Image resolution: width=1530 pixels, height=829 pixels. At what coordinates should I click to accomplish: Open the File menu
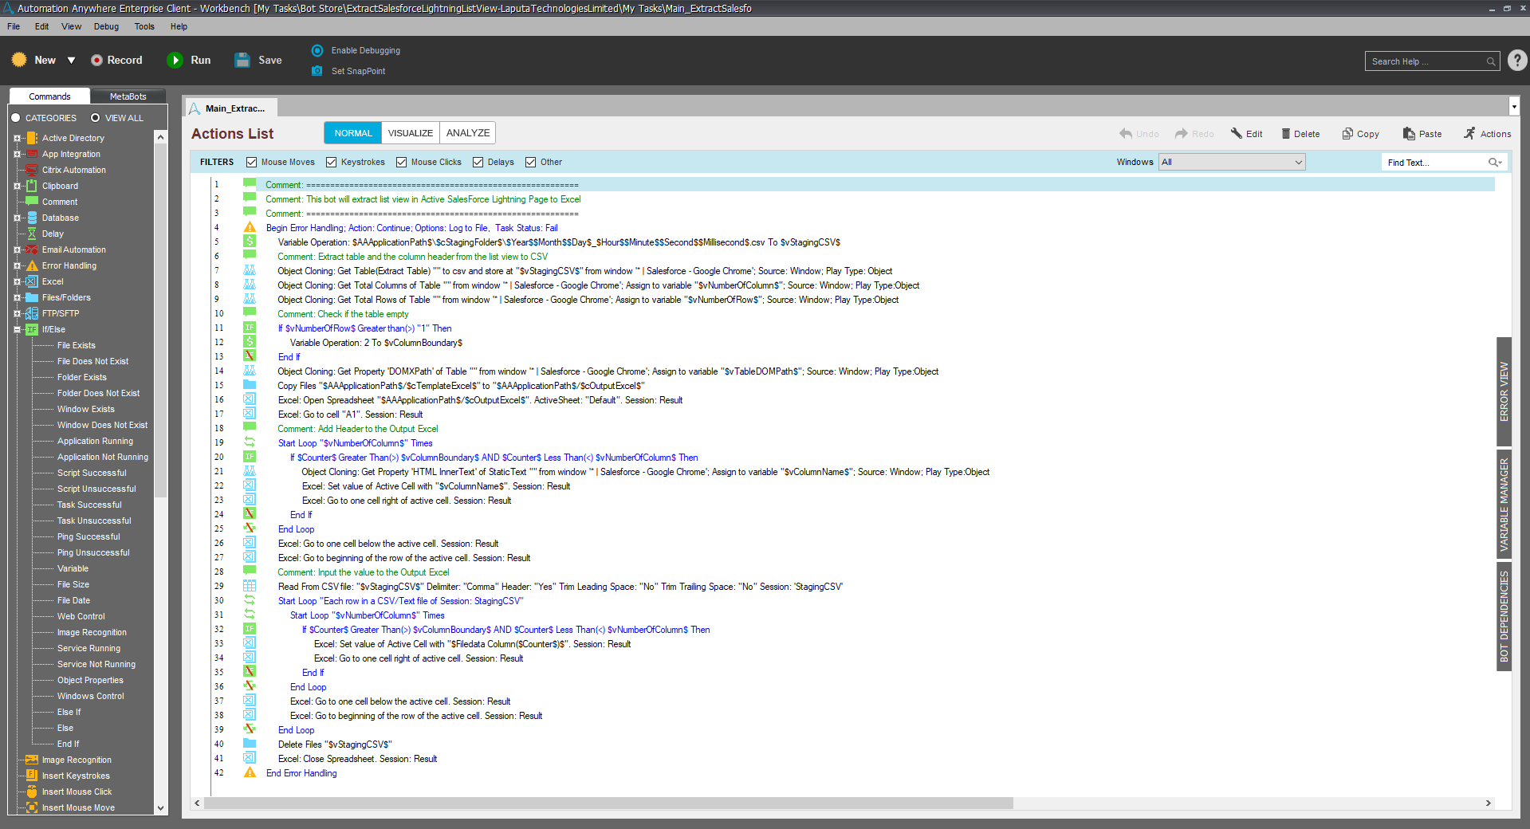point(14,26)
